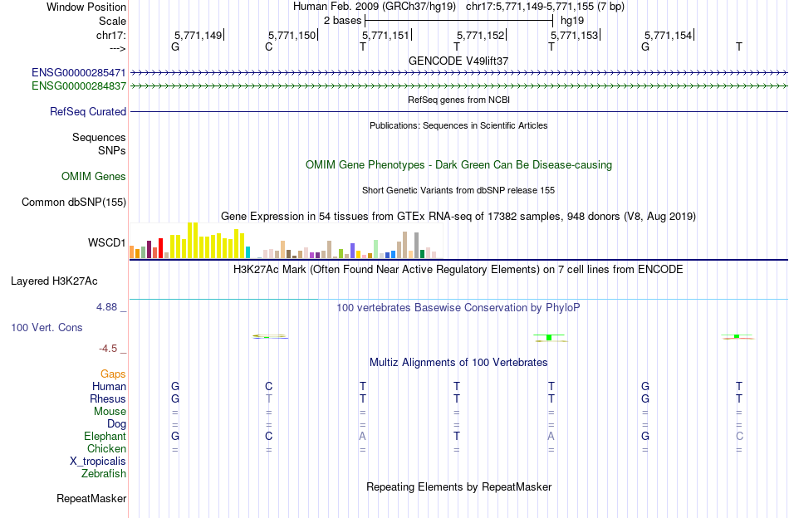Select the Elephant species row label
Image resolution: width=789 pixels, height=518 pixels.
[x=105, y=437]
